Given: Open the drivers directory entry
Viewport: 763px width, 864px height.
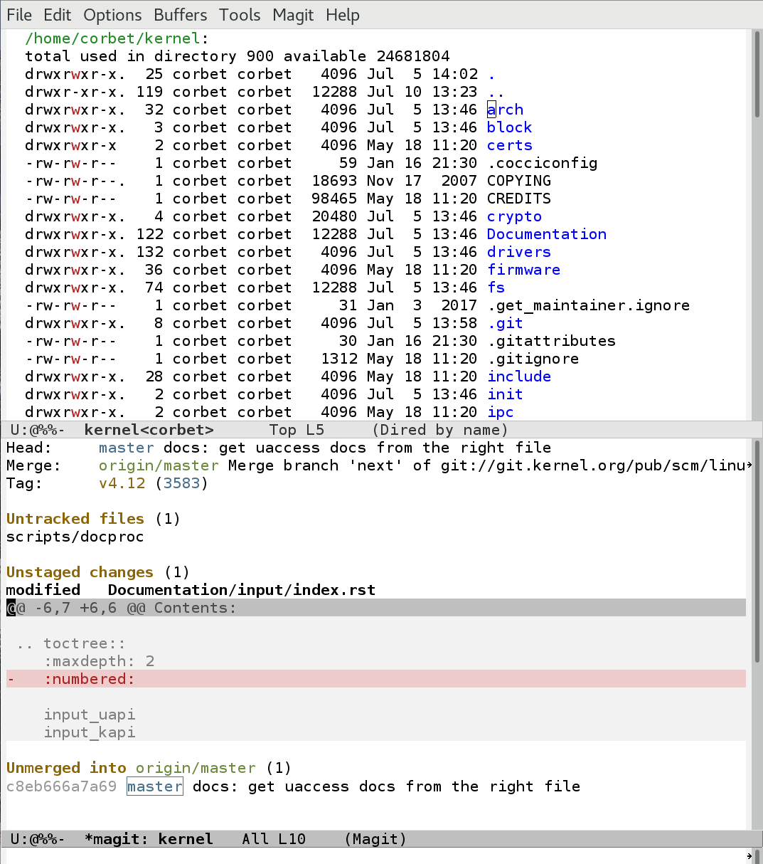Looking at the screenshot, I should [x=518, y=252].
